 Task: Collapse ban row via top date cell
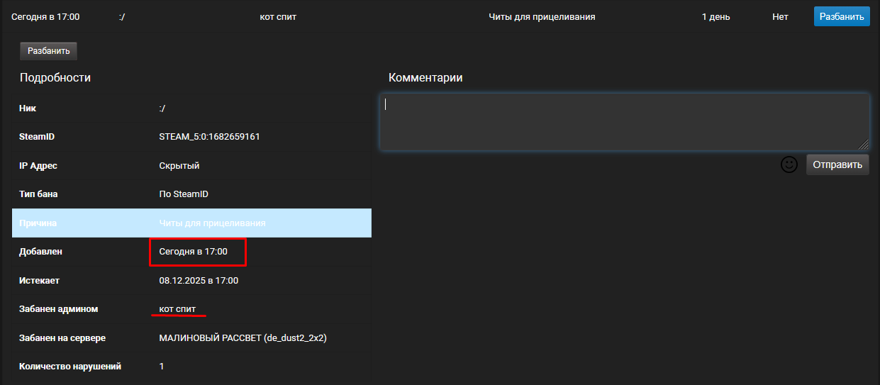(45, 16)
